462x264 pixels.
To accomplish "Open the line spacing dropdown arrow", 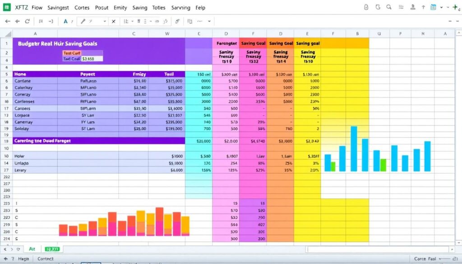I will [151, 21].
